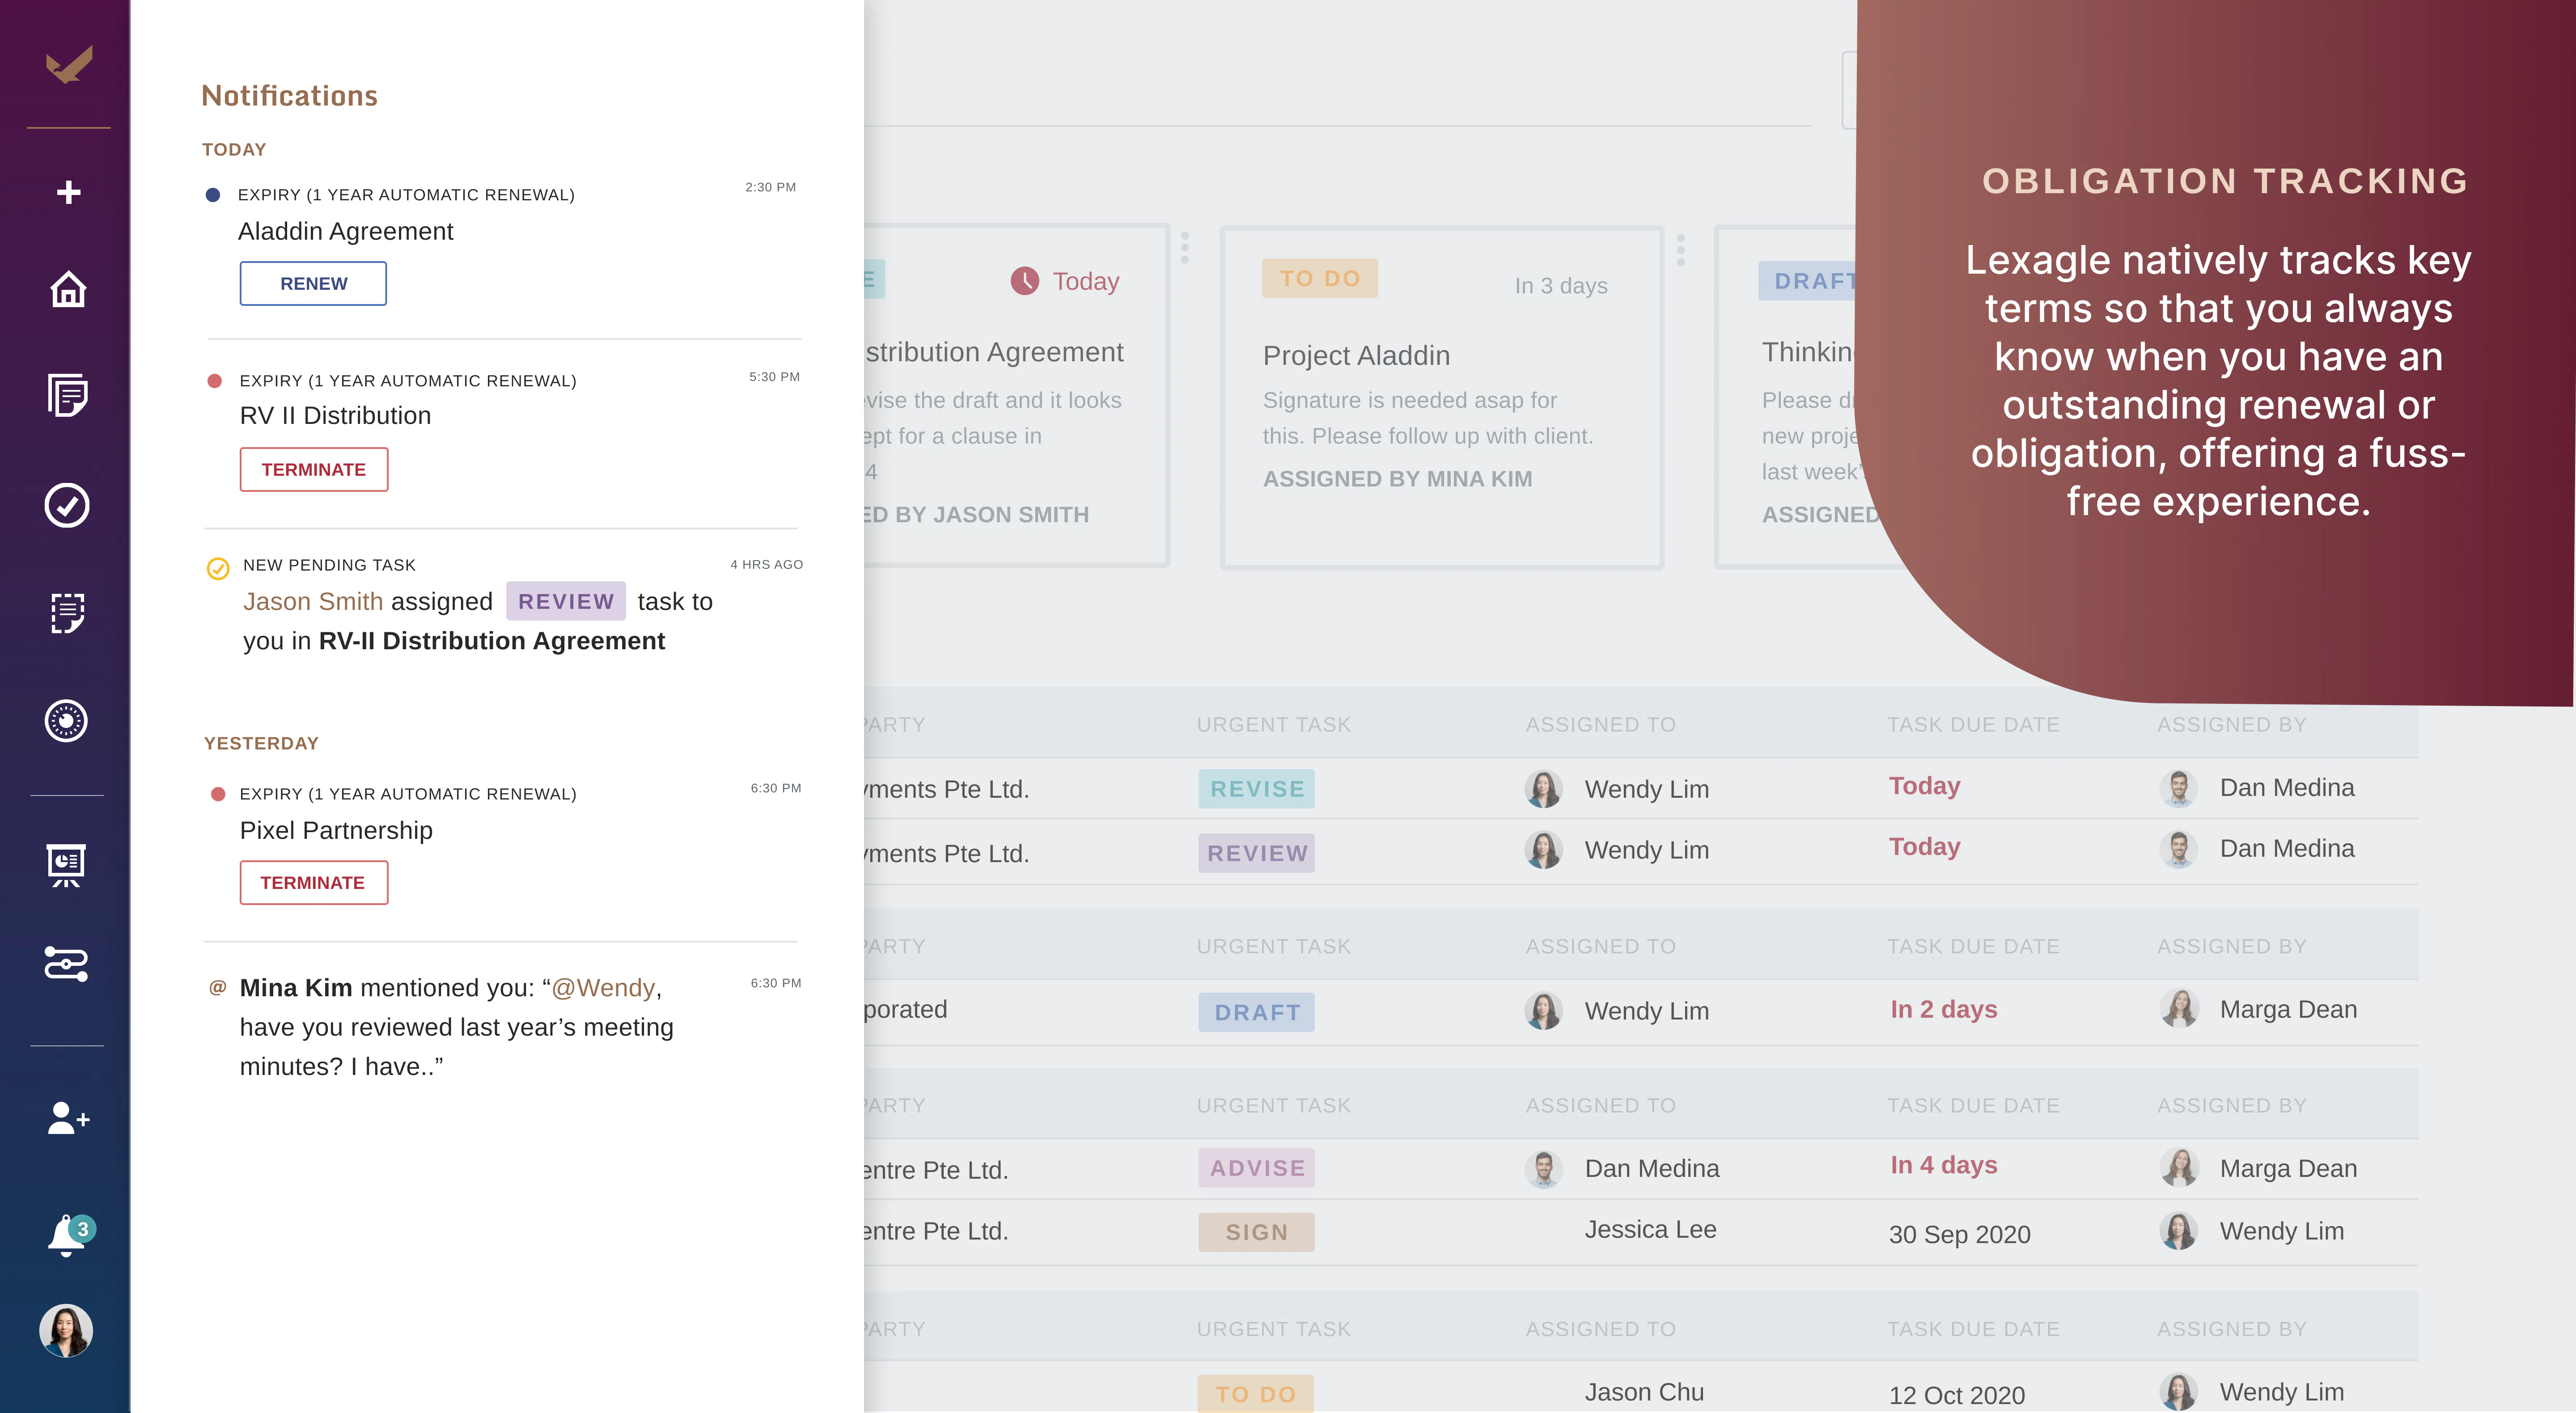Click the SIGN tag in the task table

click(1257, 1232)
